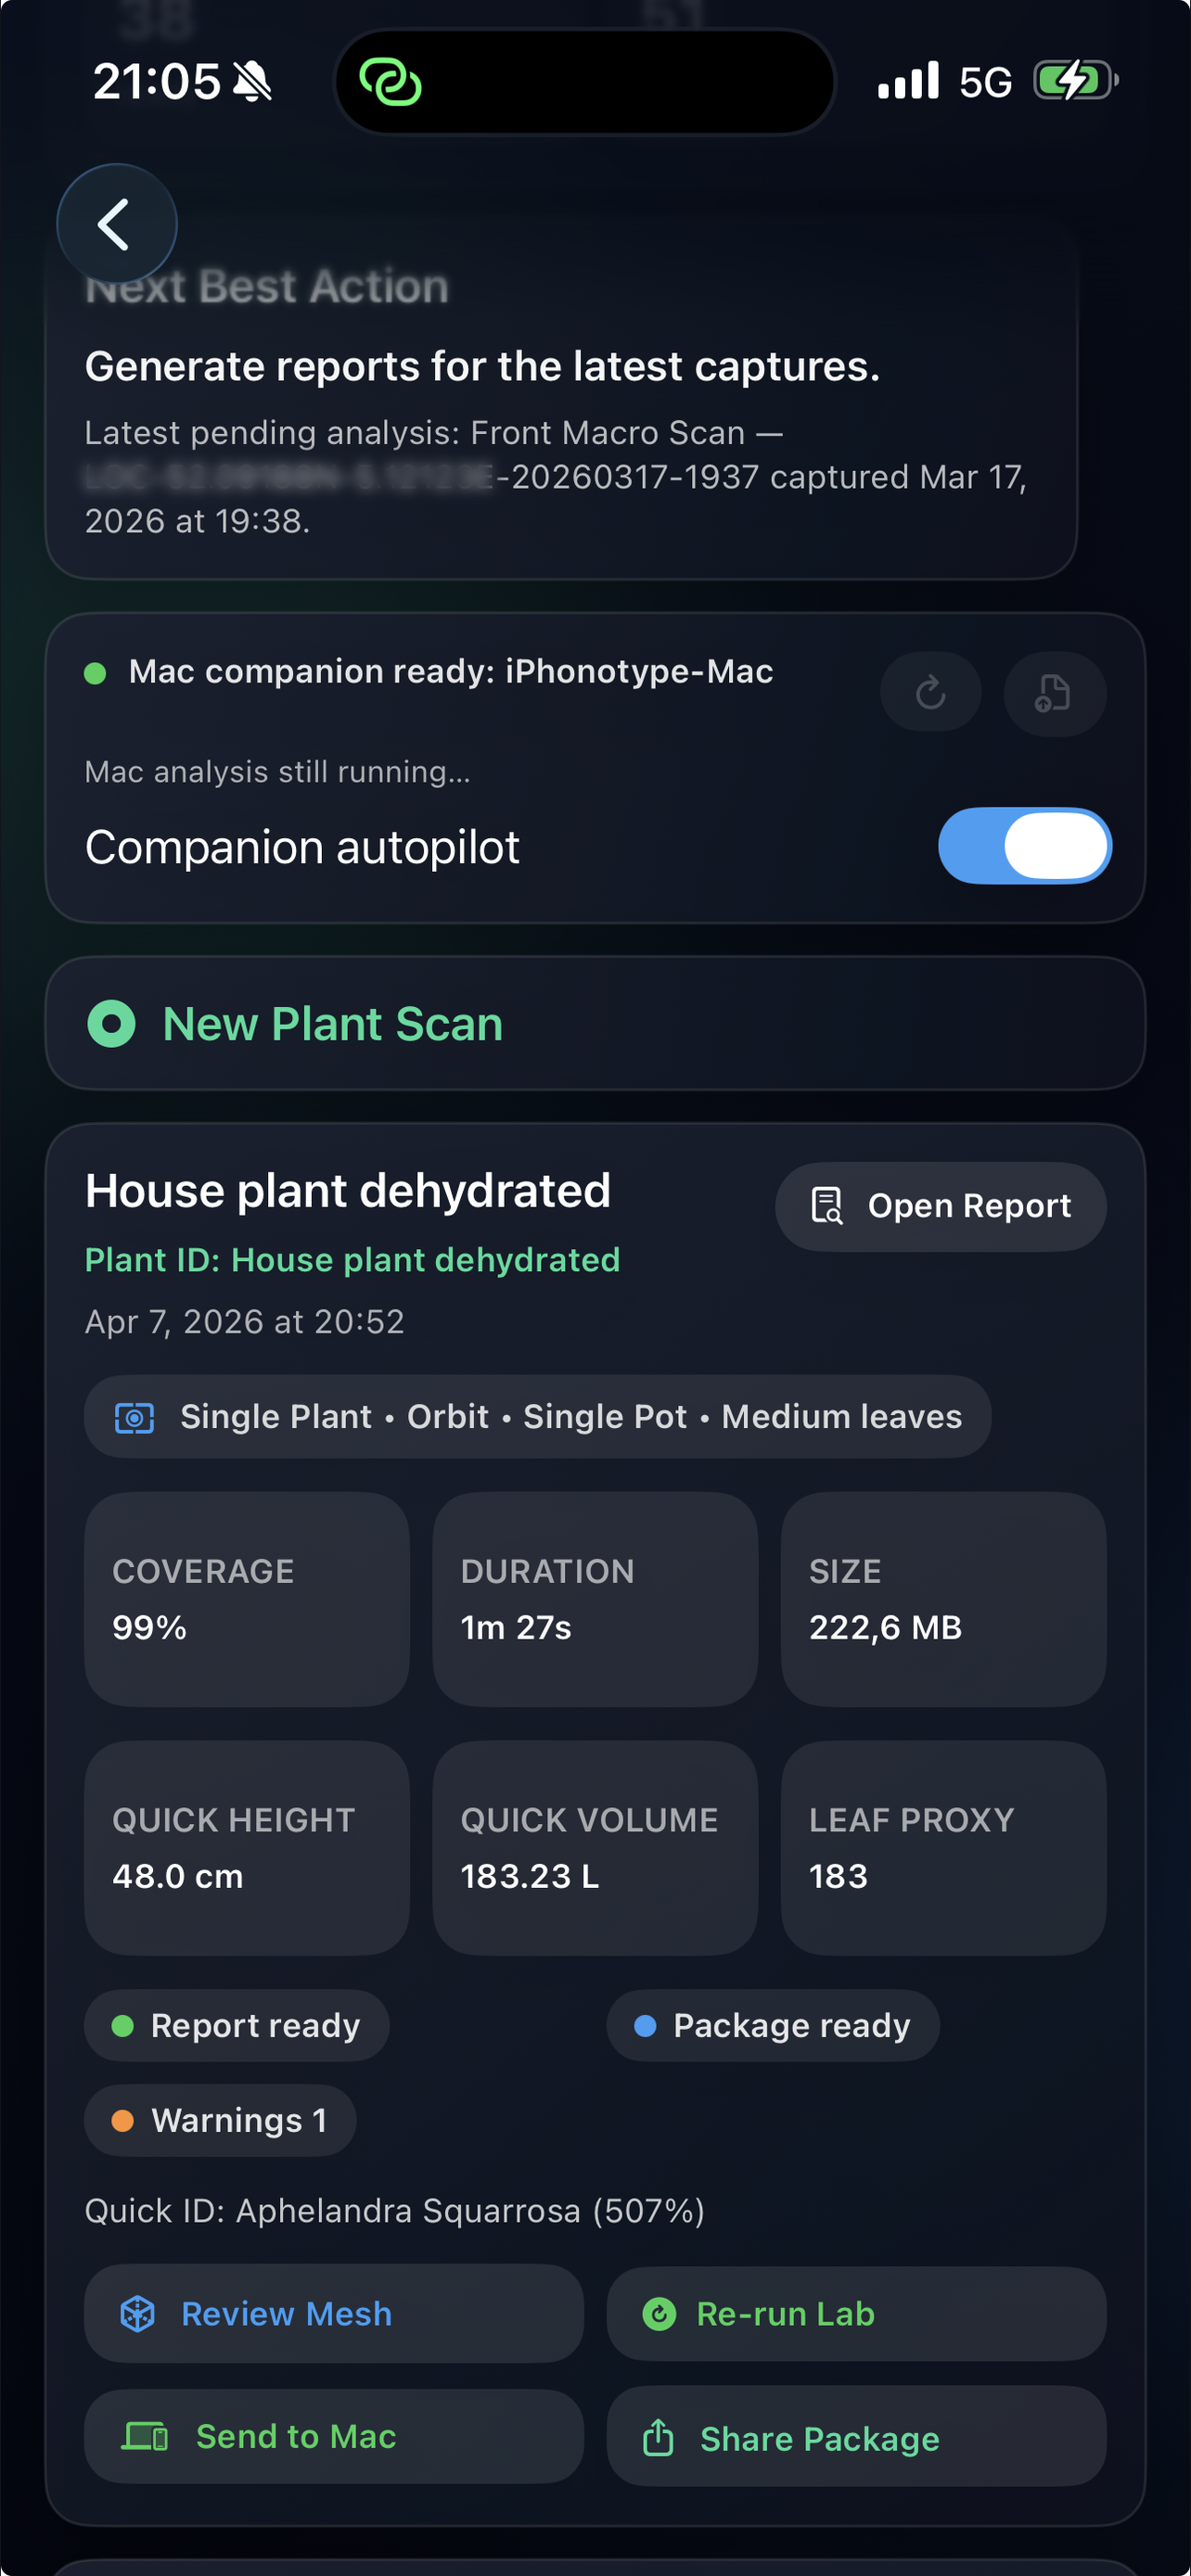
Task: Expand the Warnings 1 chip
Action: coord(220,2120)
